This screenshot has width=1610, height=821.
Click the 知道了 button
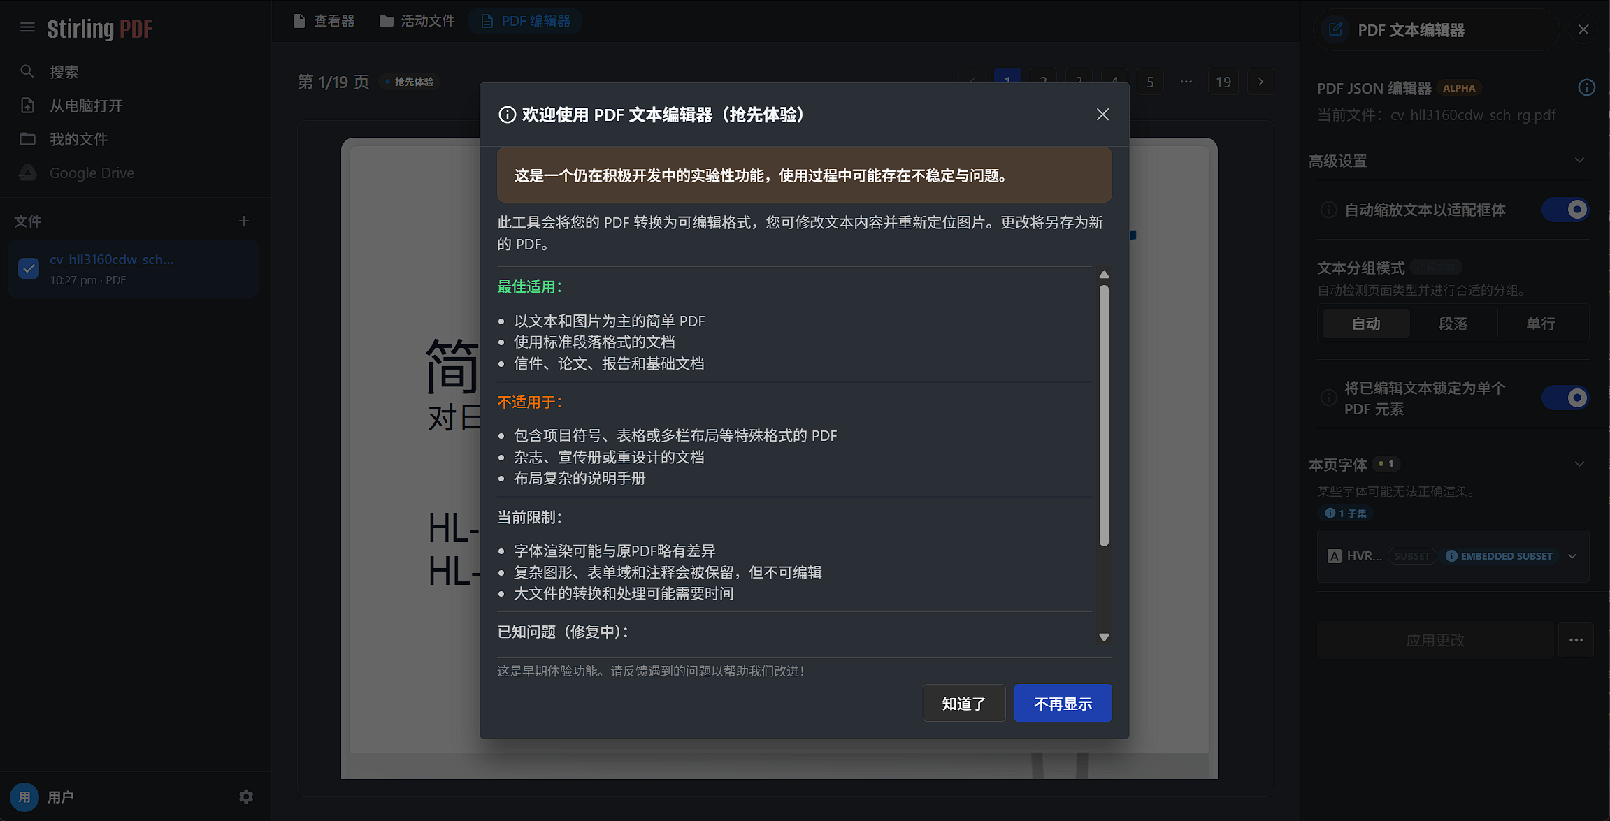[x=964, y=703]
